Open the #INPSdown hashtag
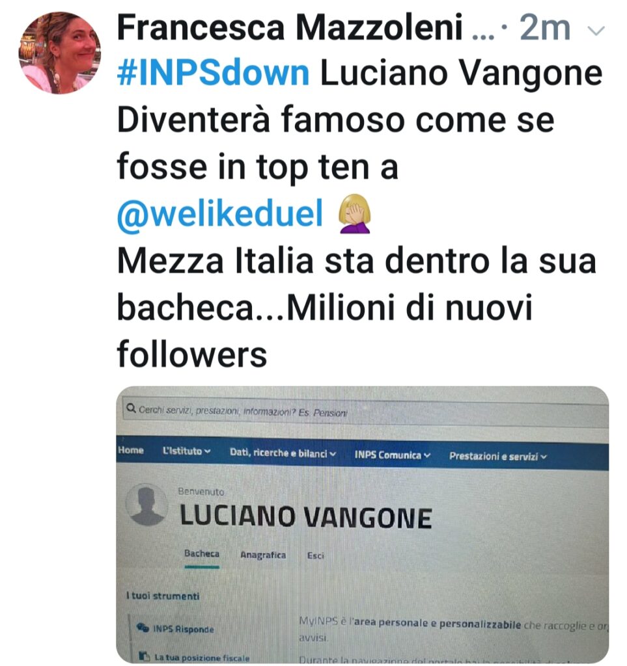This screenshot has width=627, height=666. click(x=213, y=73)
